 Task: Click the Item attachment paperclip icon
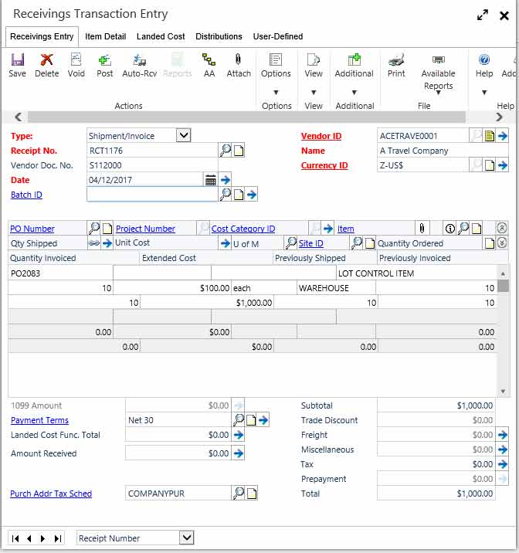coord(422,229)
